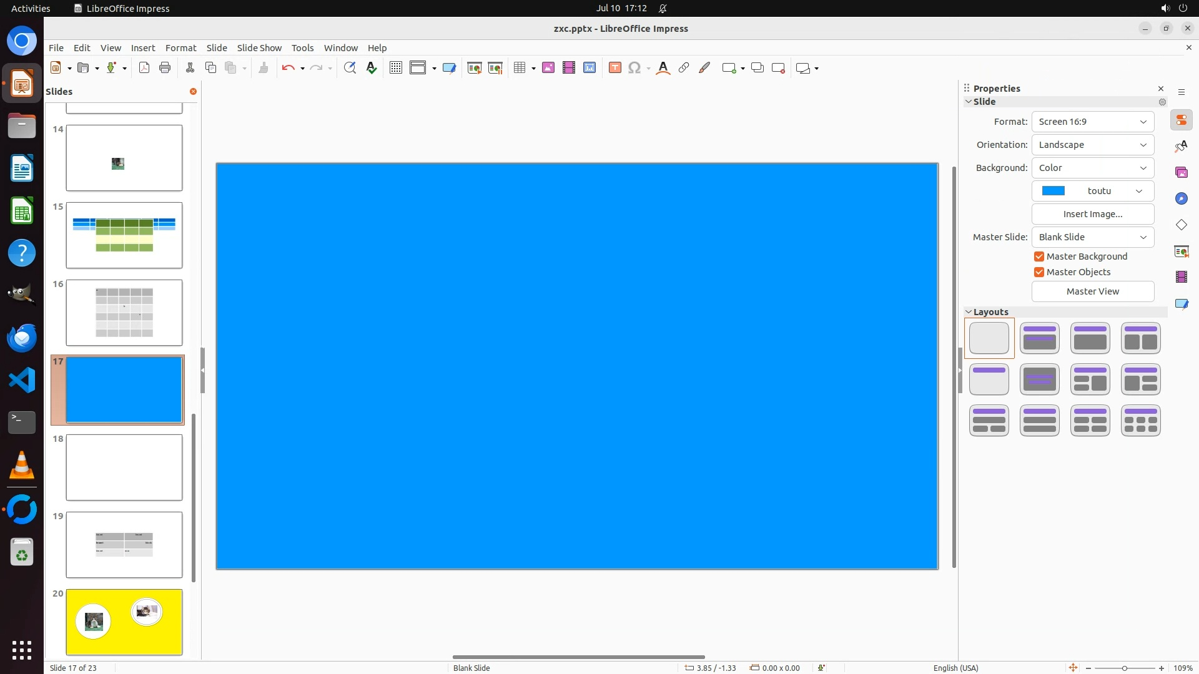Open the Navigator sidebar deck icon
Viewport: 1199px width, 674px height.
pos(1181,198)
